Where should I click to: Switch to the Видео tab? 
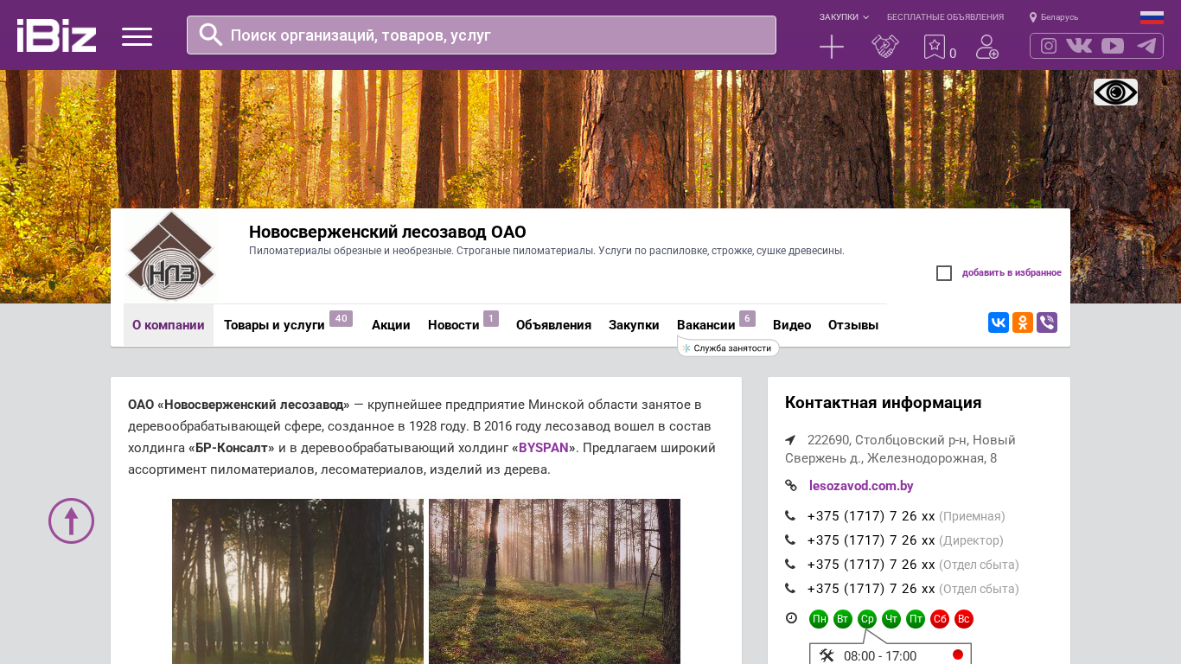coord(792,325)
